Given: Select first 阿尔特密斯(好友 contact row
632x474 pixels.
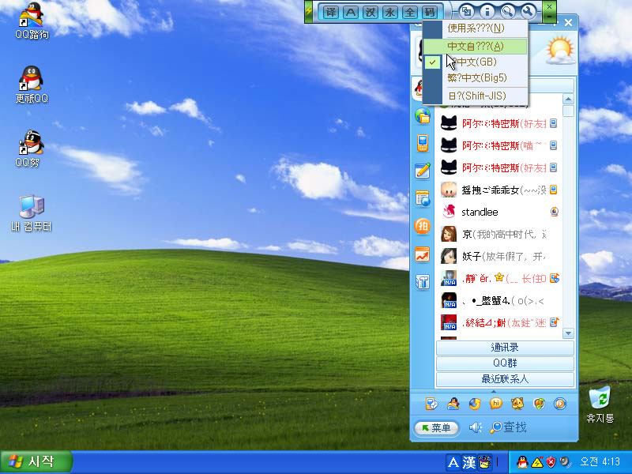Looking at the screenshot, I should point(499,123).
